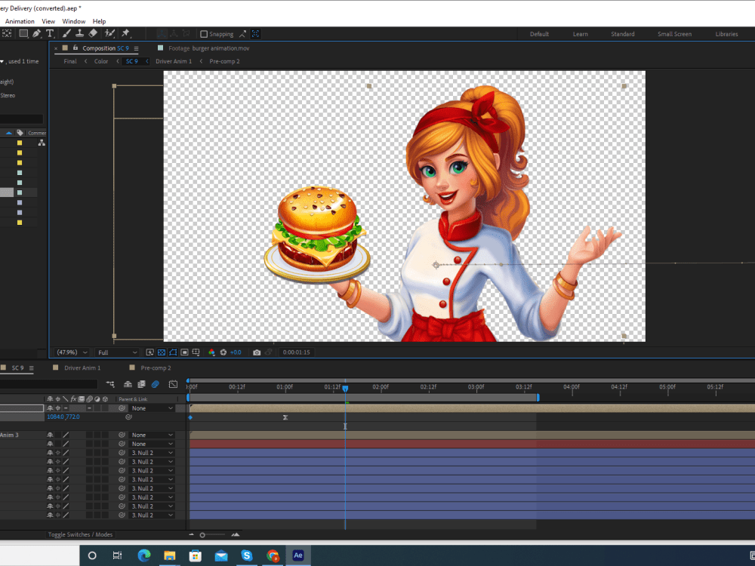Click the snap bounding box icon in toolbar
This screenshot has height=566, width=755.
tap(256, 34)
